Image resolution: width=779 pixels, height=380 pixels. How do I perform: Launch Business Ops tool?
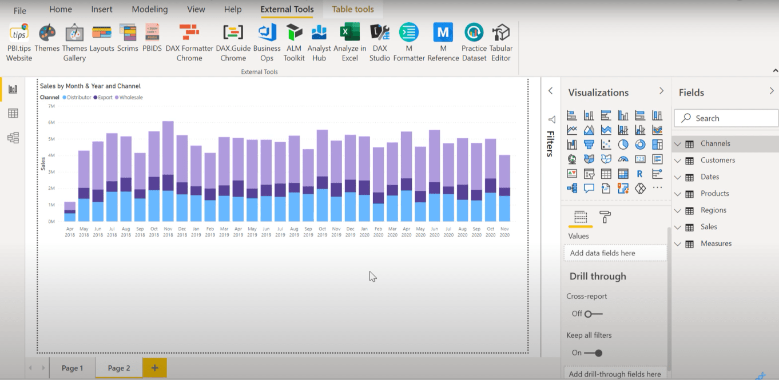(x=267, y=42)
